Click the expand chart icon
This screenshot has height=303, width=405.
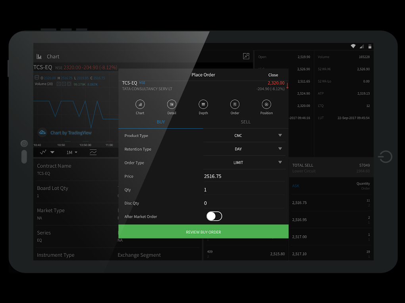tap(246, 56)
